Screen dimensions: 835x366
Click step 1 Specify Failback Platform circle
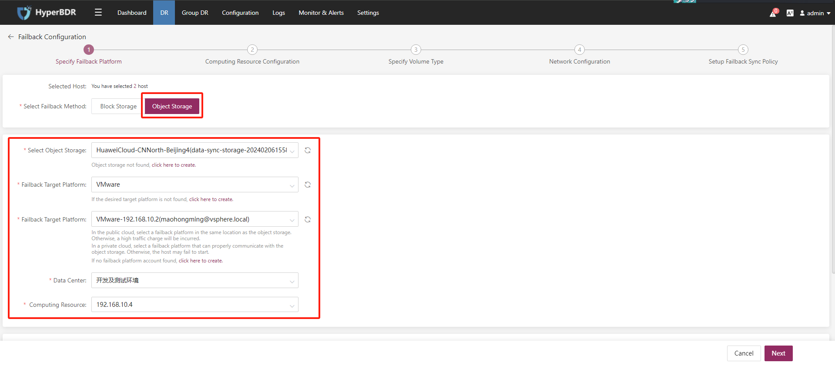tap(89, 50)
